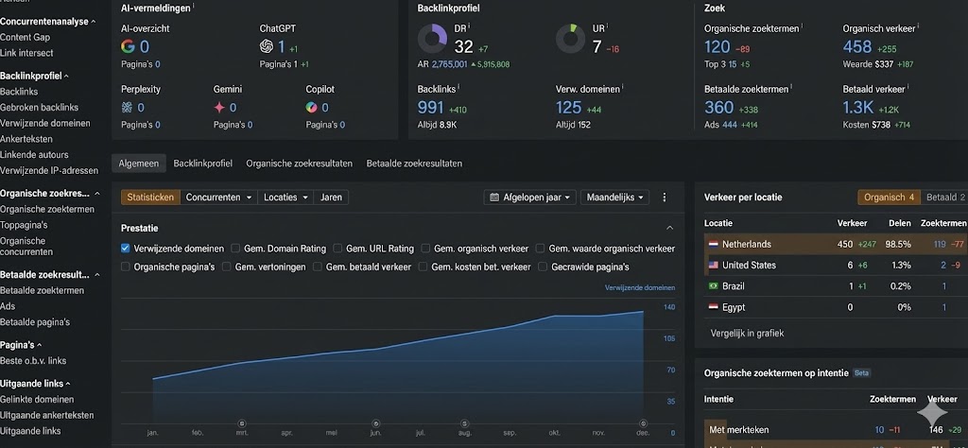
Task: Enable the Gem. betaald verkeer checkbox
Action: click(x=318, y=267)
